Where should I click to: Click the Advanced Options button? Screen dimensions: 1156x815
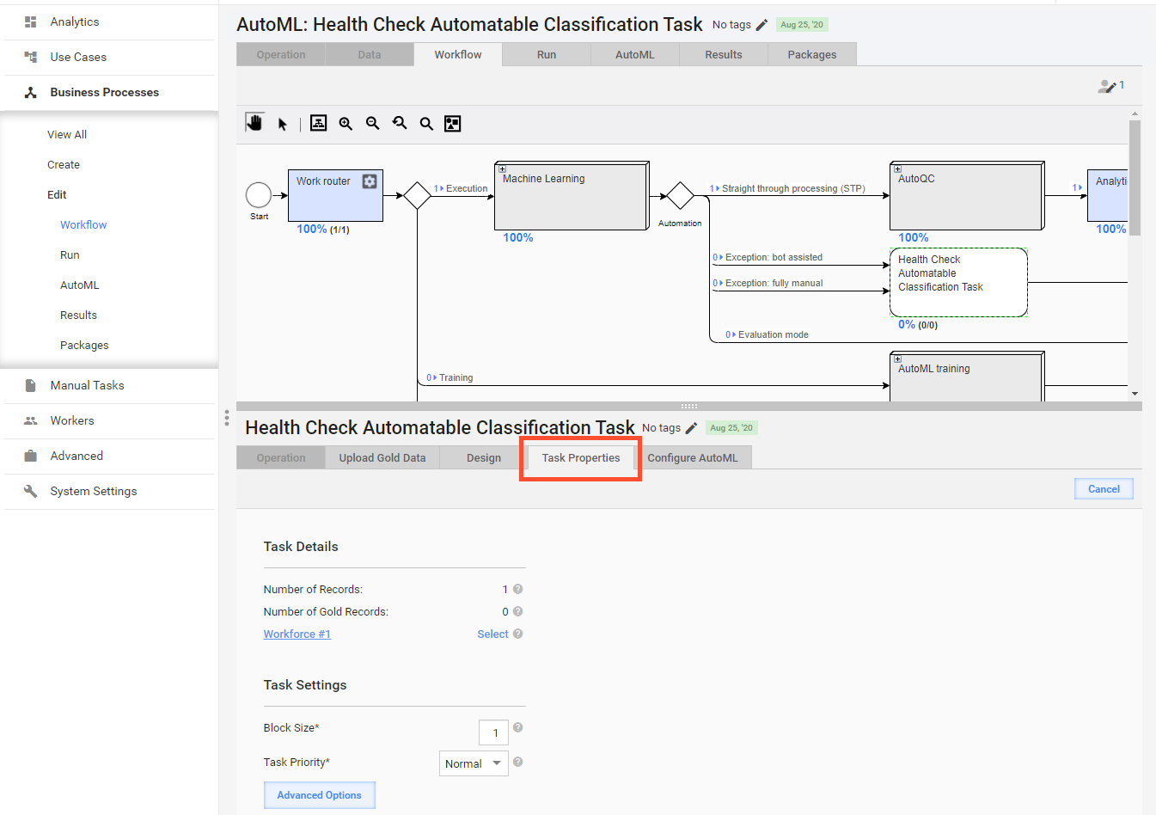tap(319, 795)
